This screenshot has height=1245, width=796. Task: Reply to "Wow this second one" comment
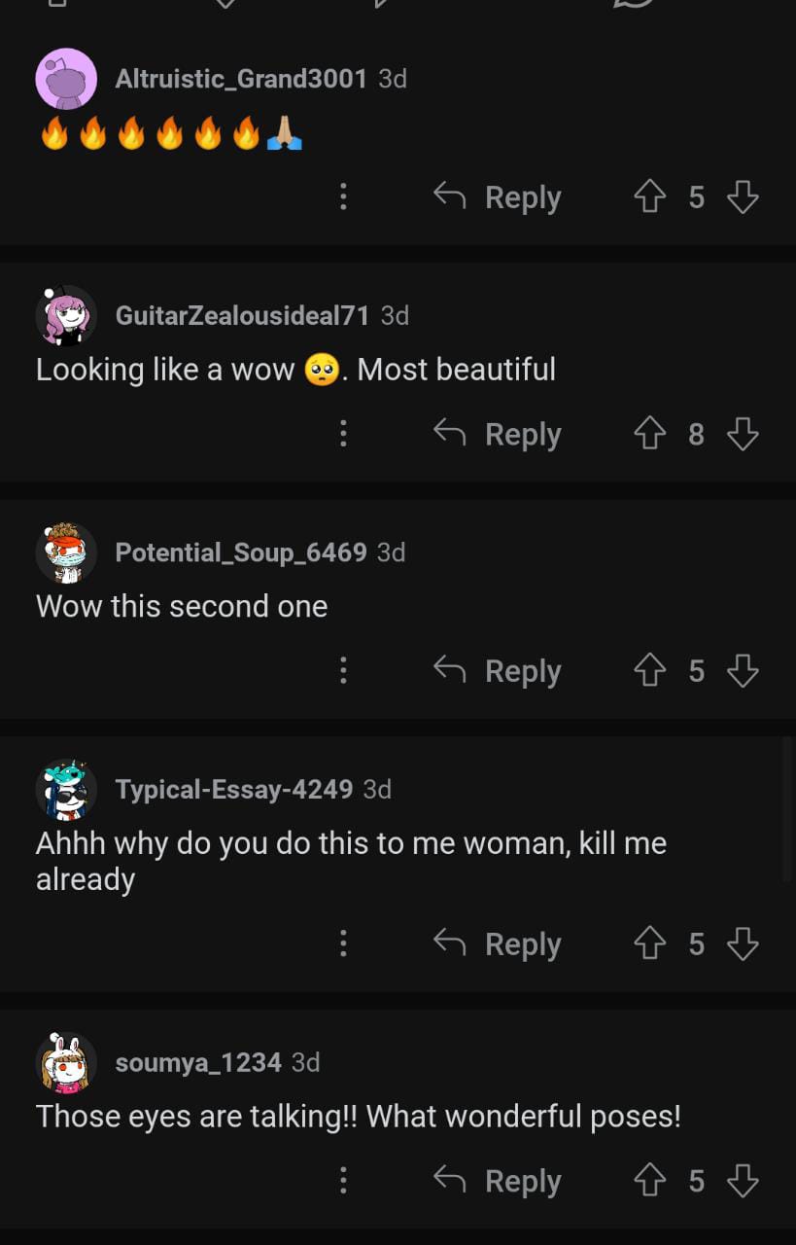[498, 671]
